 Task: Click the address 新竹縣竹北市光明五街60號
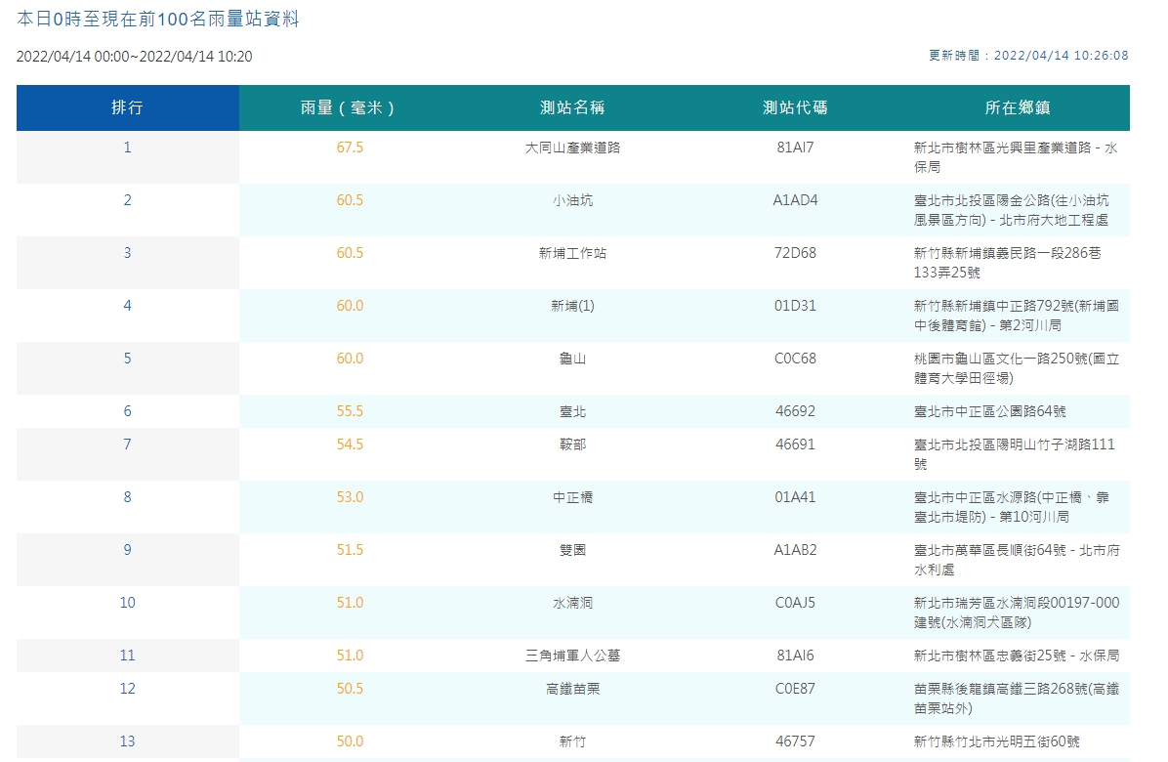click(x=997, y=742)
